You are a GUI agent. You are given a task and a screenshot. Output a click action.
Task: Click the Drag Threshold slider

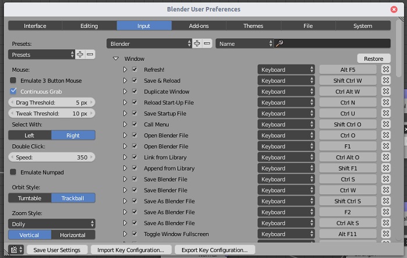(x=52, y=102)
